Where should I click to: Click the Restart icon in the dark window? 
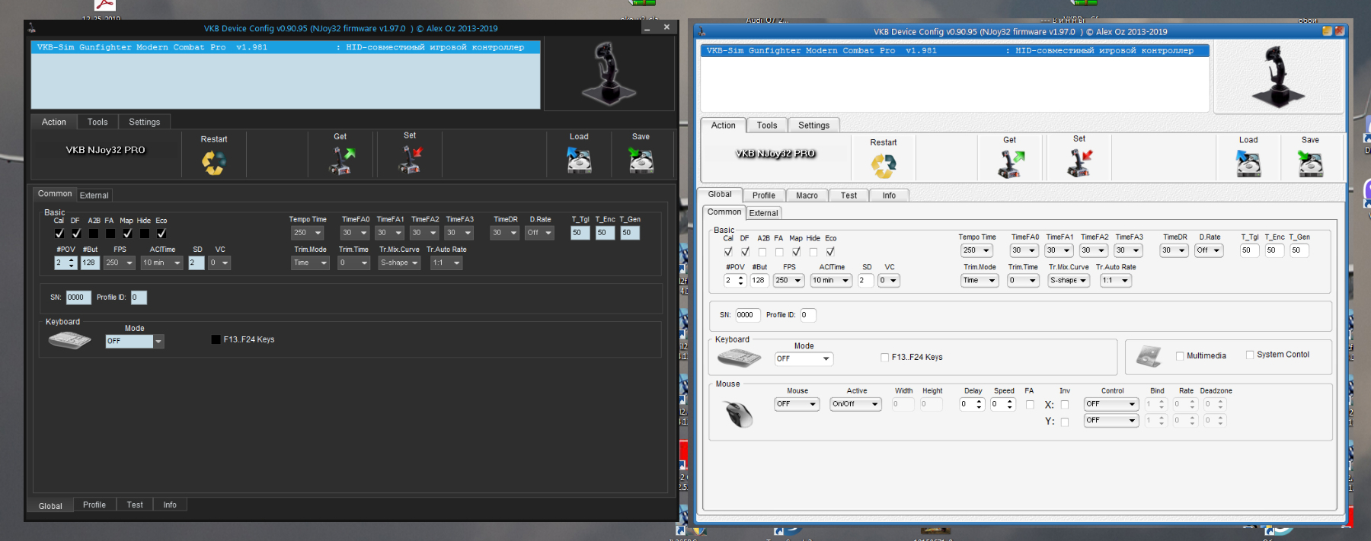pyautogui.click(x=213, y=162)
